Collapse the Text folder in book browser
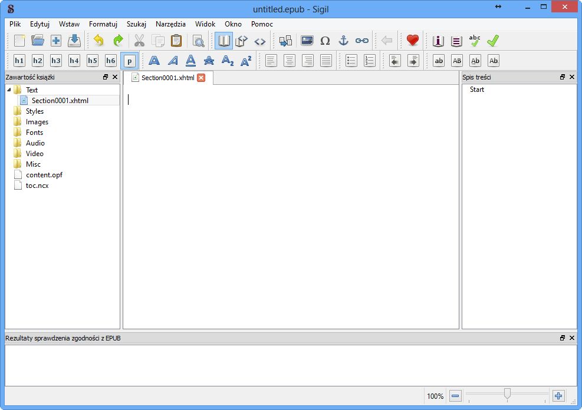The width and height of the screenshot is (582, 410). coord(9,90)
